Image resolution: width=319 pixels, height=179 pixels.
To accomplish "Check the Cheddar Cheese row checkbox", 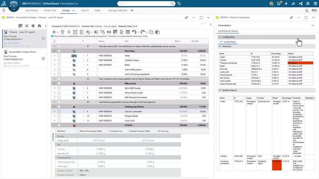I will [x=59, y=60].
